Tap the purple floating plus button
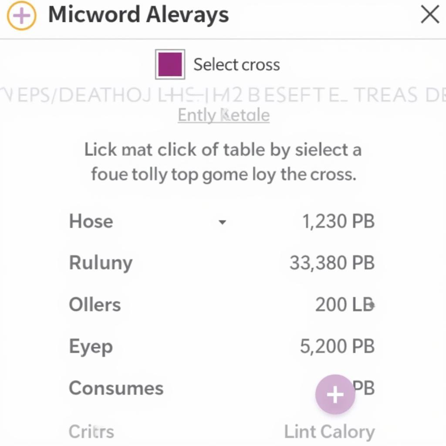 point(335,395)
